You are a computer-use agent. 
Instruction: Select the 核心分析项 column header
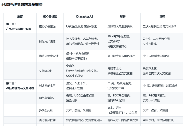(50, 17)
